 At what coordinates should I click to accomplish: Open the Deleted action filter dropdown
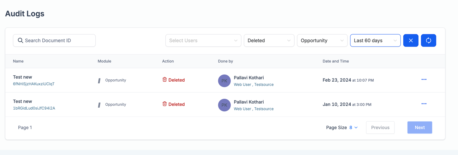[269, 41]
